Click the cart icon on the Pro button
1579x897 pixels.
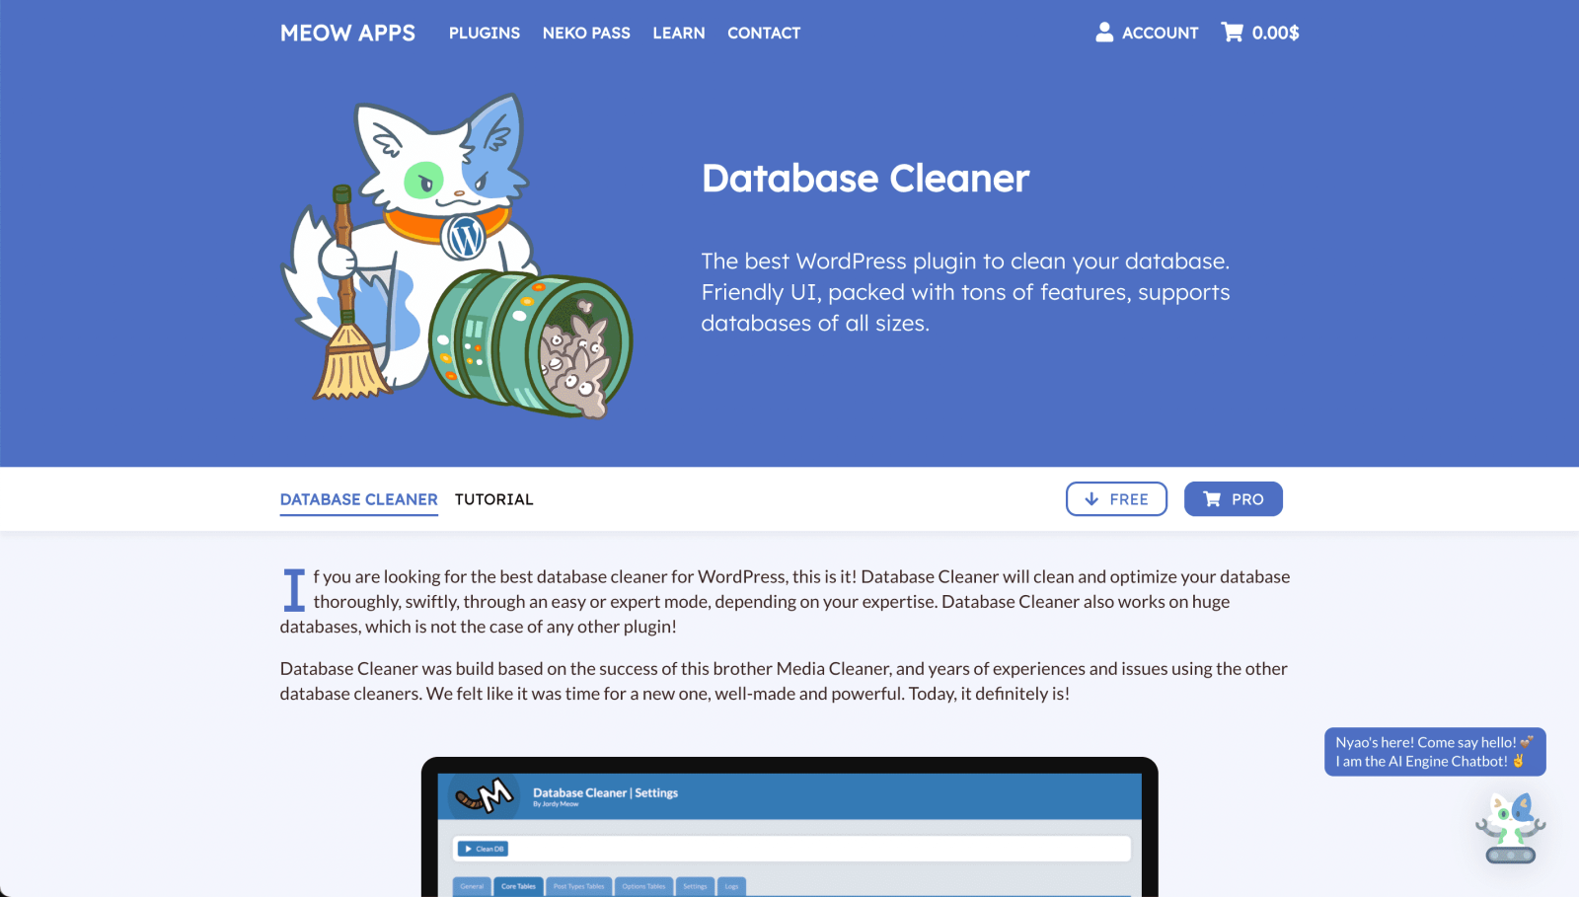click(1212, 499)
